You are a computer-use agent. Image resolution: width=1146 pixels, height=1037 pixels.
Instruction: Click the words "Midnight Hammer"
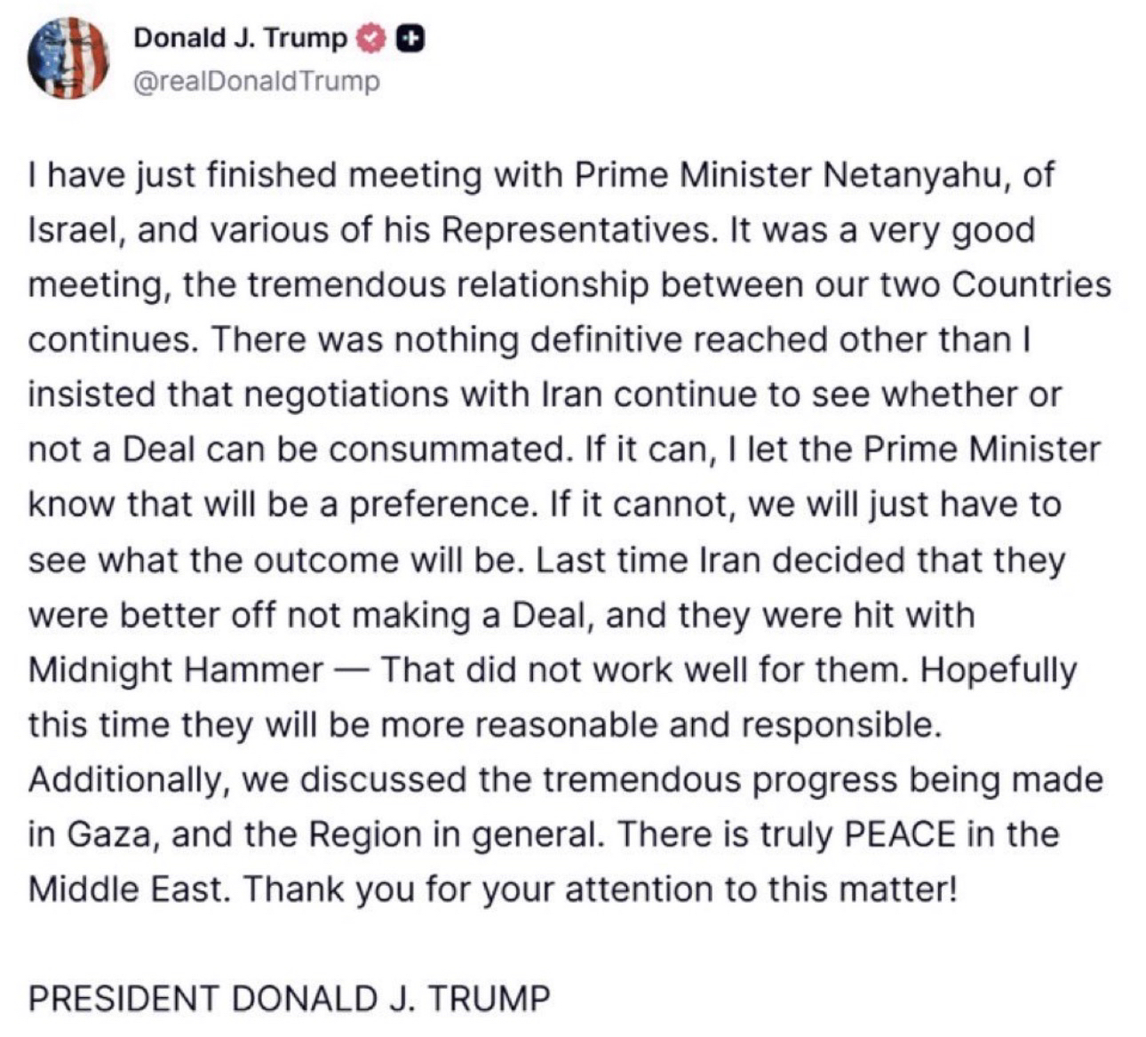176,669
